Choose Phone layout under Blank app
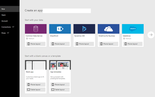The width and height of the screenshot is (155, 97). point(36,85)
